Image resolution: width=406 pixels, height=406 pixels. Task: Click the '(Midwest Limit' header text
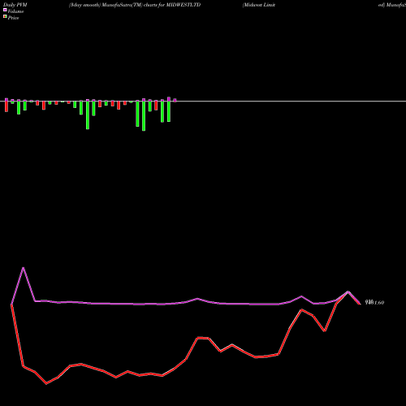tap(259, 5)
